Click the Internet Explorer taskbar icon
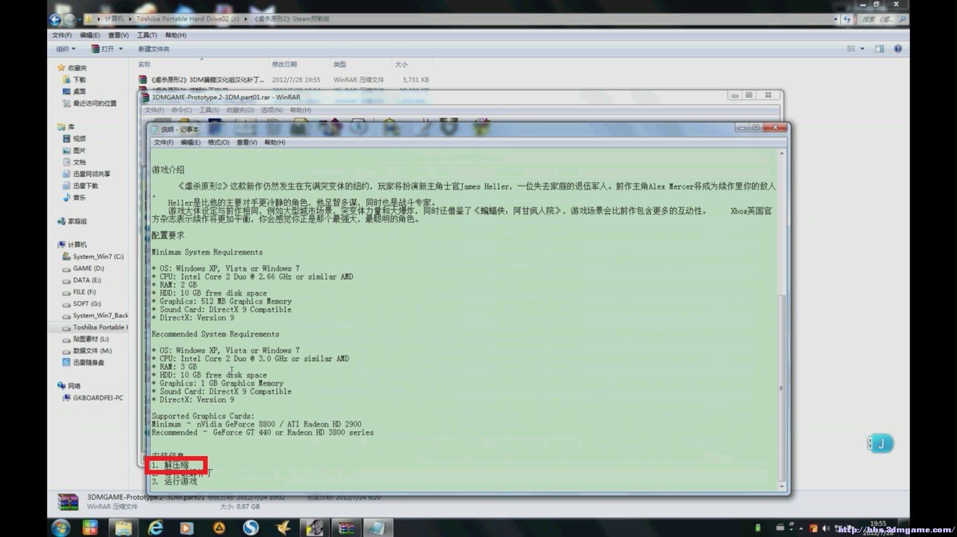Screen dimensions: 957x537 tap(155, 528)
